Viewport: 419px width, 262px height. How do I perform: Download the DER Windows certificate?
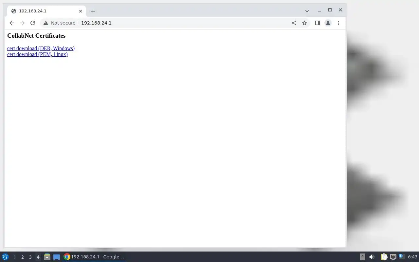pyautogui.click(x=41, y=48)
